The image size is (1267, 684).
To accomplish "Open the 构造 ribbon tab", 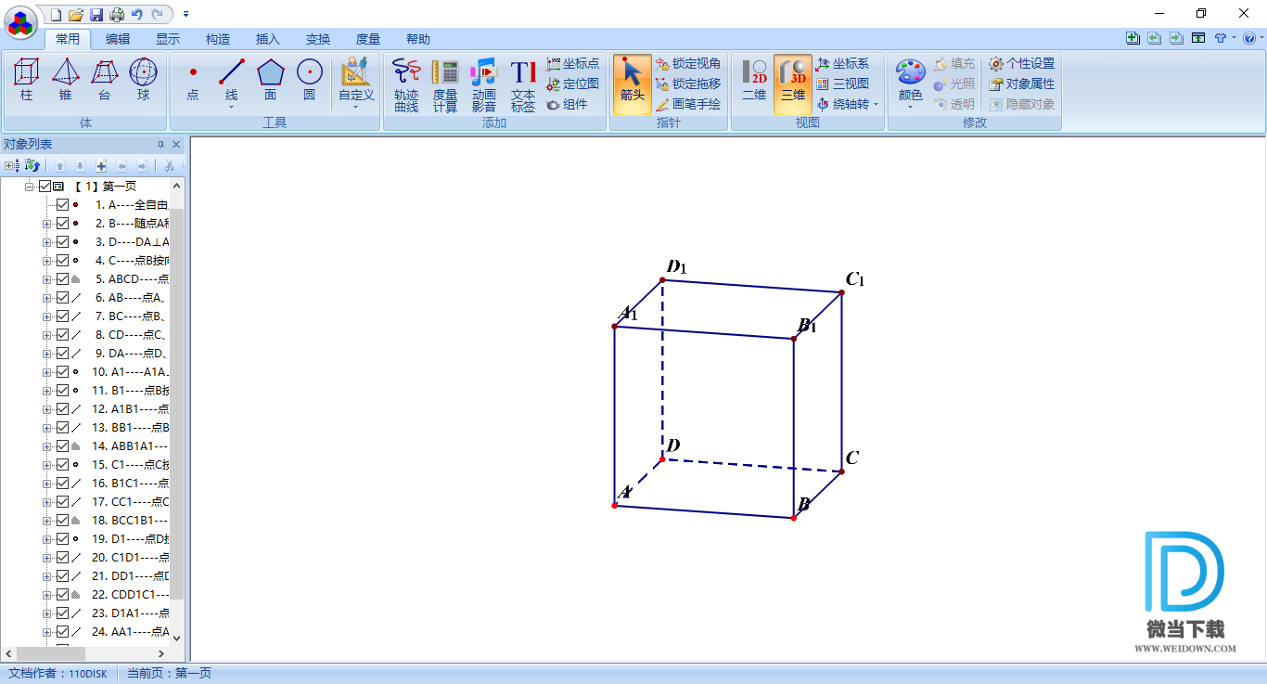I will (218, 39).
